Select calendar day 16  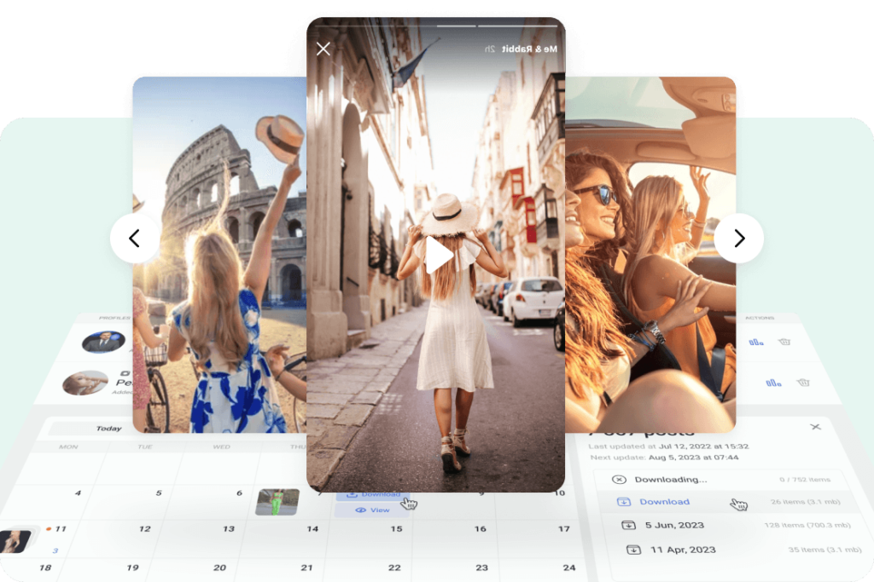tap(481, 528)
